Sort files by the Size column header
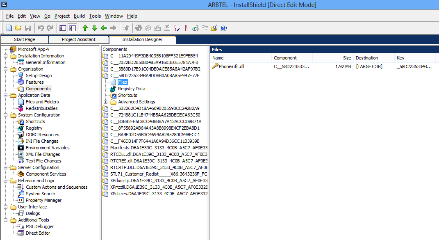The image size is (439, 240). [337, 58]
